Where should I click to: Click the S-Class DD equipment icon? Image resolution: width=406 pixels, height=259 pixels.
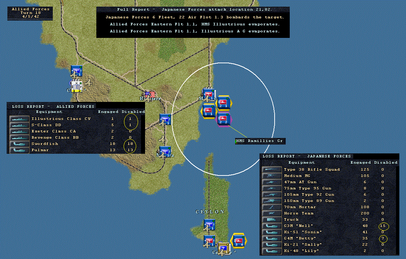point(20,125)
